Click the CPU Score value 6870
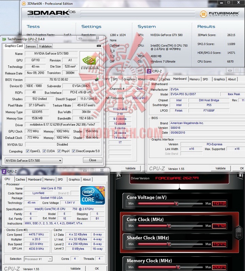245x271 pixels. pos(230,61)
